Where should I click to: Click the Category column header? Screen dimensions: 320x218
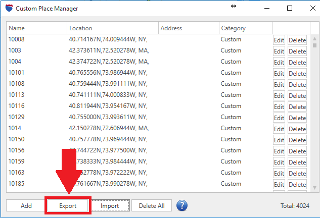(x=245, y=28)
